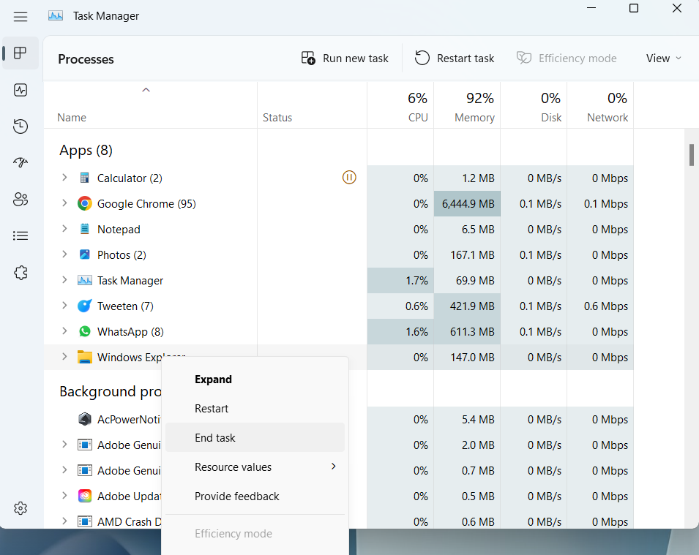Image resolution: width=699 pixels, height=555 pixels.
Task: Expand the WhatsApp process group
Action: [64, 331]
